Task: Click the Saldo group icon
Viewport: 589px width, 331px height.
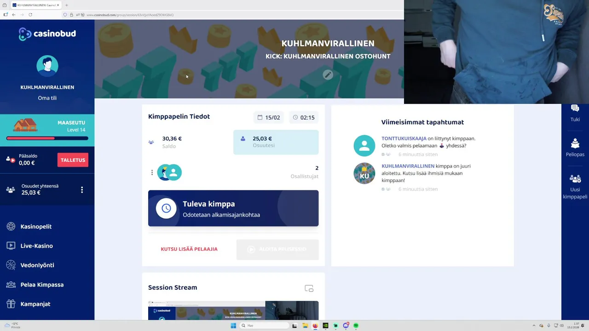Action: pos(151,143)
